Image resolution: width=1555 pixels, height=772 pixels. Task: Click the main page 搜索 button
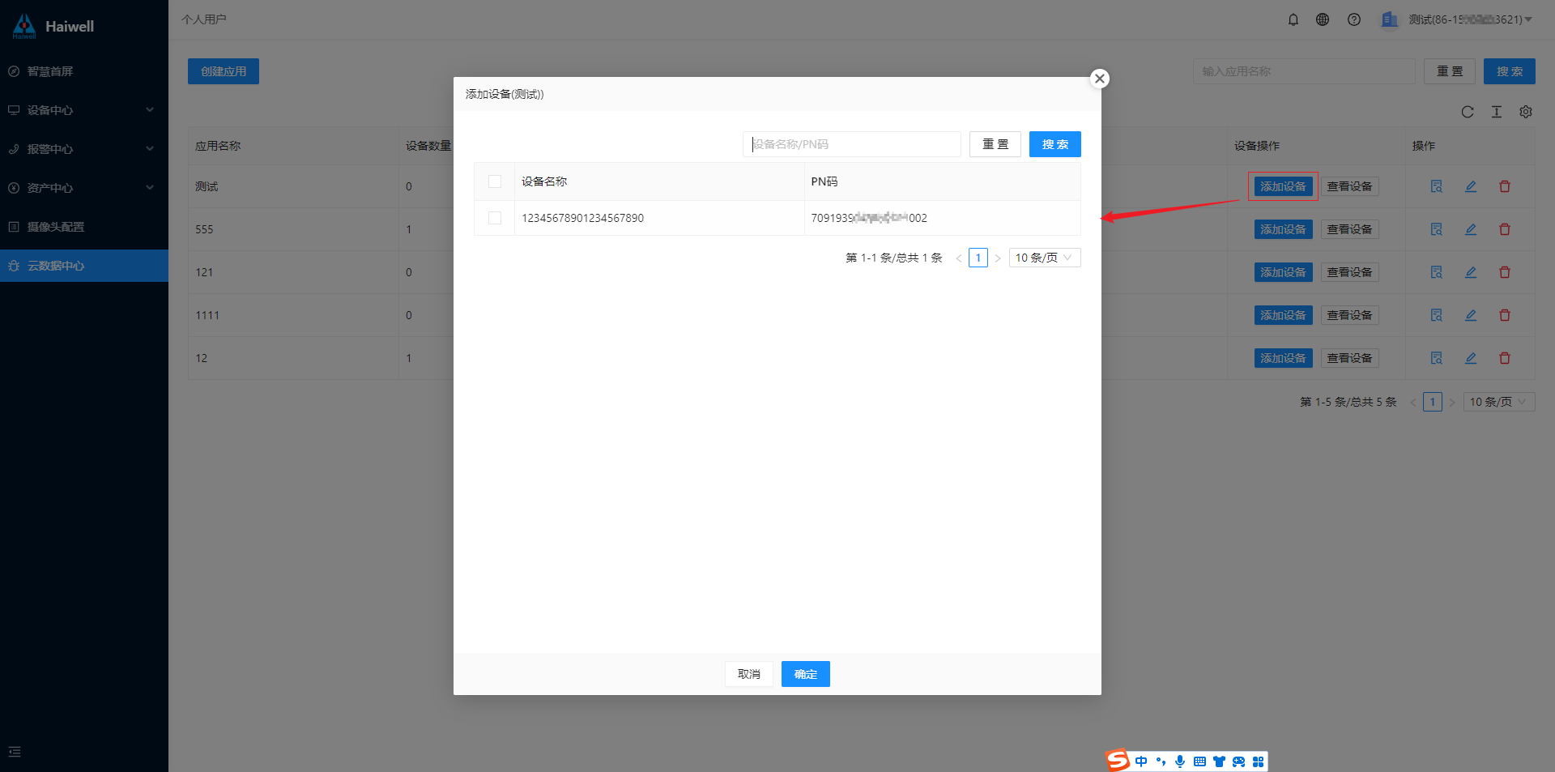[x=1510, y=71]
